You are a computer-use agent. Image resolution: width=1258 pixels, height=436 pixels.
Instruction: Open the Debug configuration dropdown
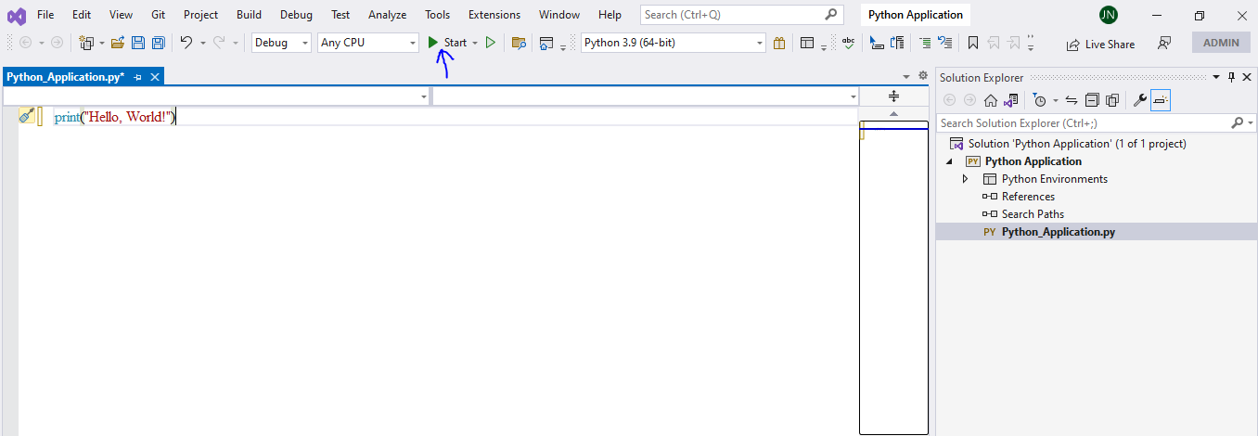pyautogui.click(x=282, y=43)
